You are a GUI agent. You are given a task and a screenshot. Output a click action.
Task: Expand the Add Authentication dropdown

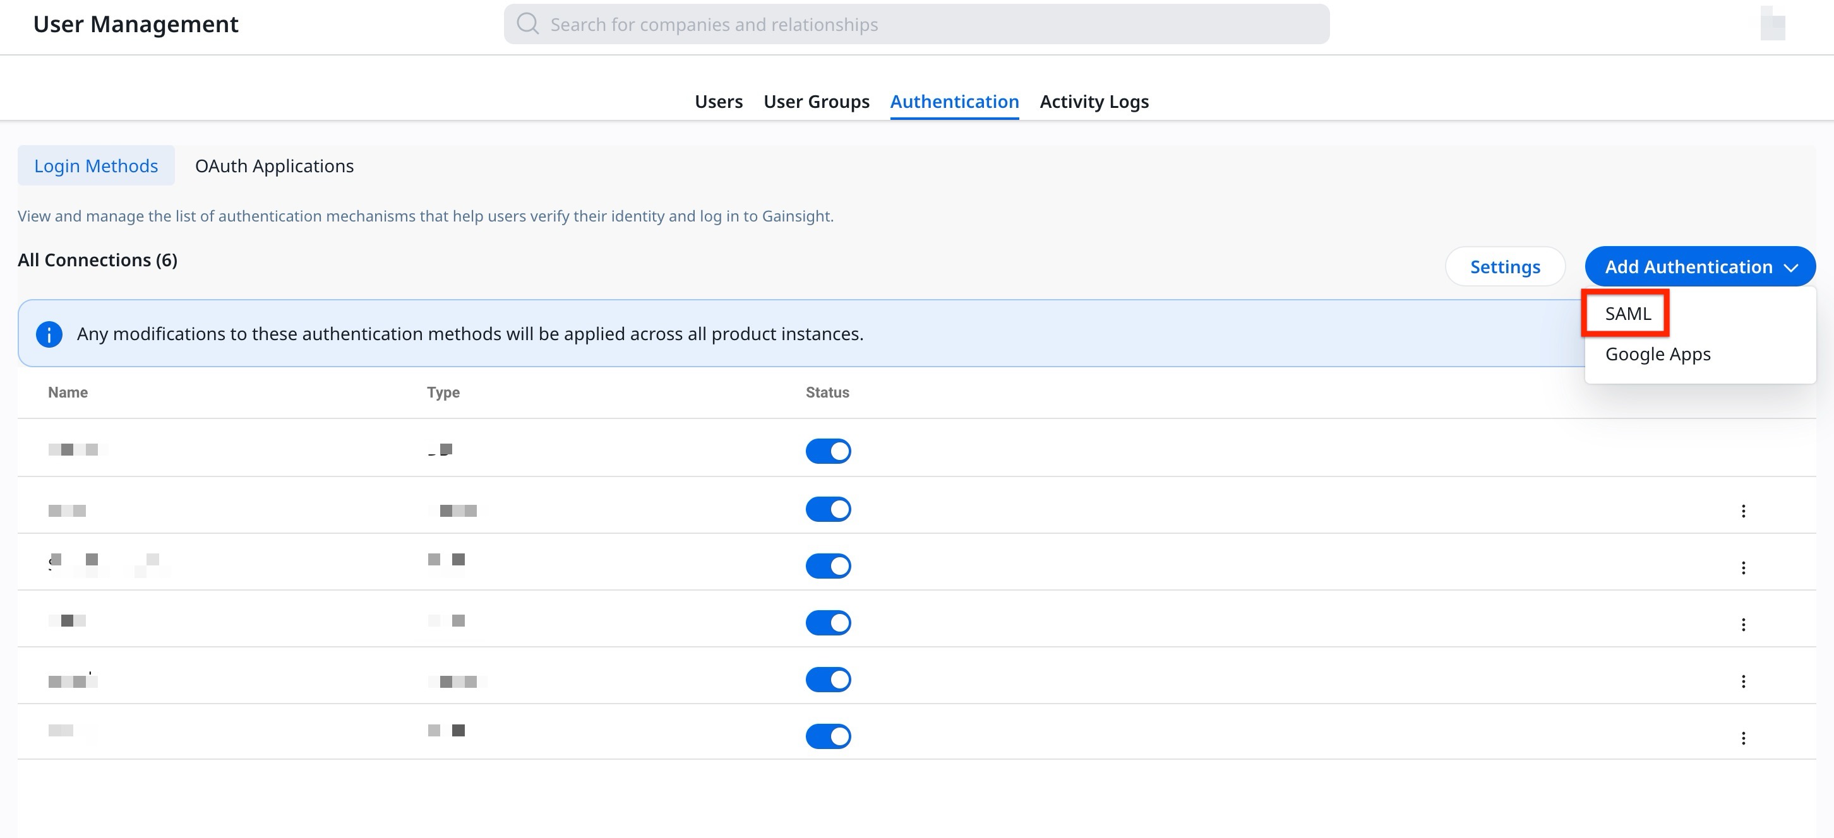click(x=1699, y=267)
